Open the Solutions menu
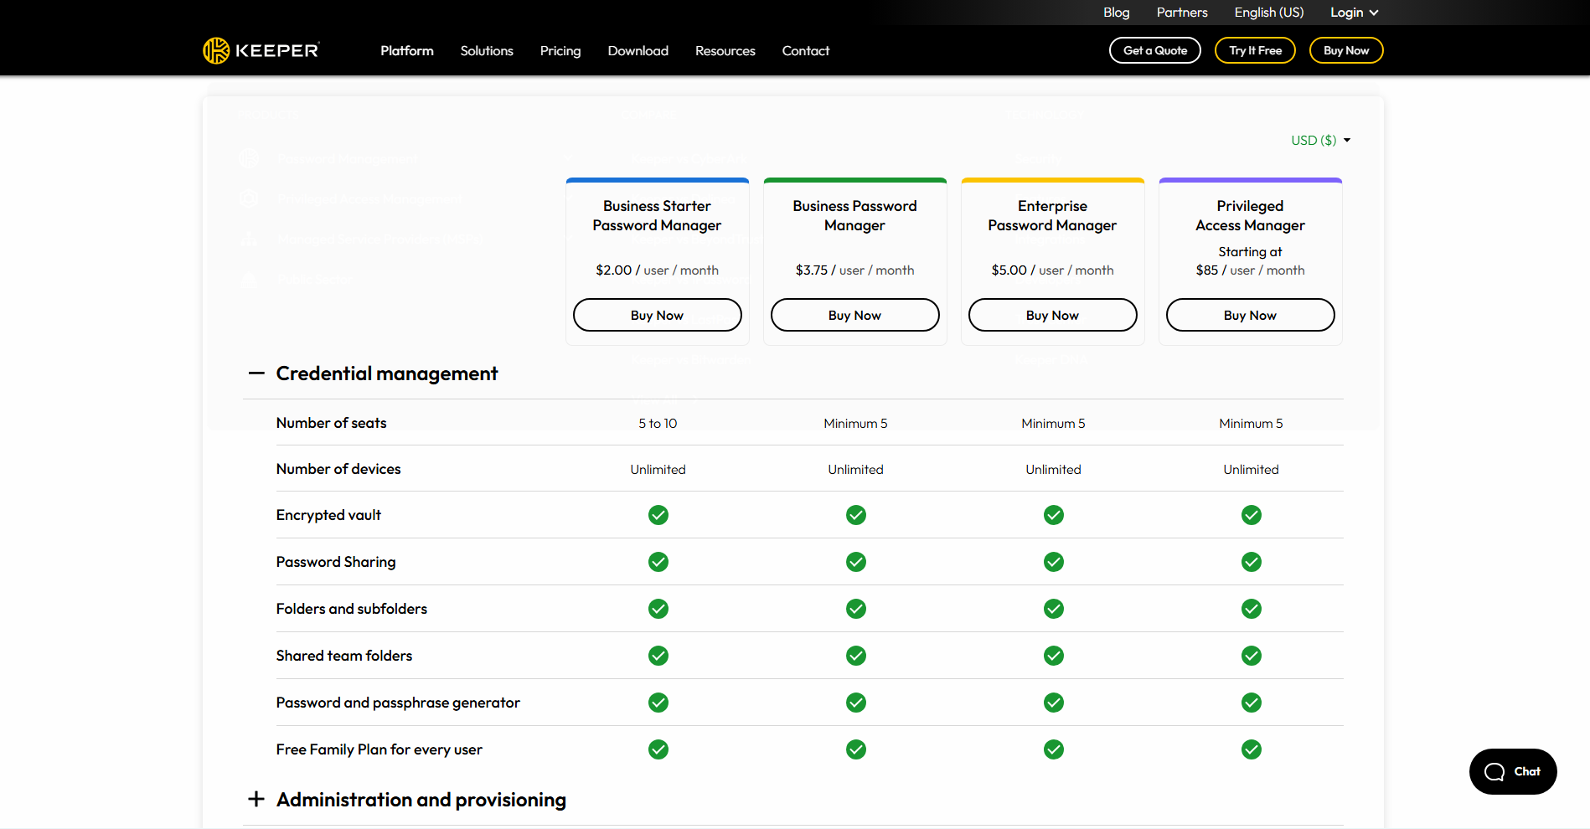1590x829 pixels. (x=487, y=51)
